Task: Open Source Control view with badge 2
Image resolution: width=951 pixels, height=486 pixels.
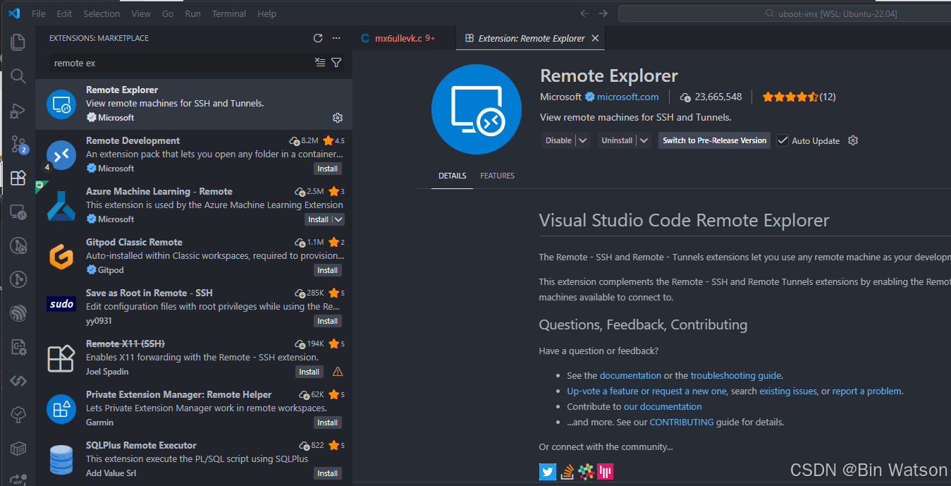Action: [x=18, y=145]
